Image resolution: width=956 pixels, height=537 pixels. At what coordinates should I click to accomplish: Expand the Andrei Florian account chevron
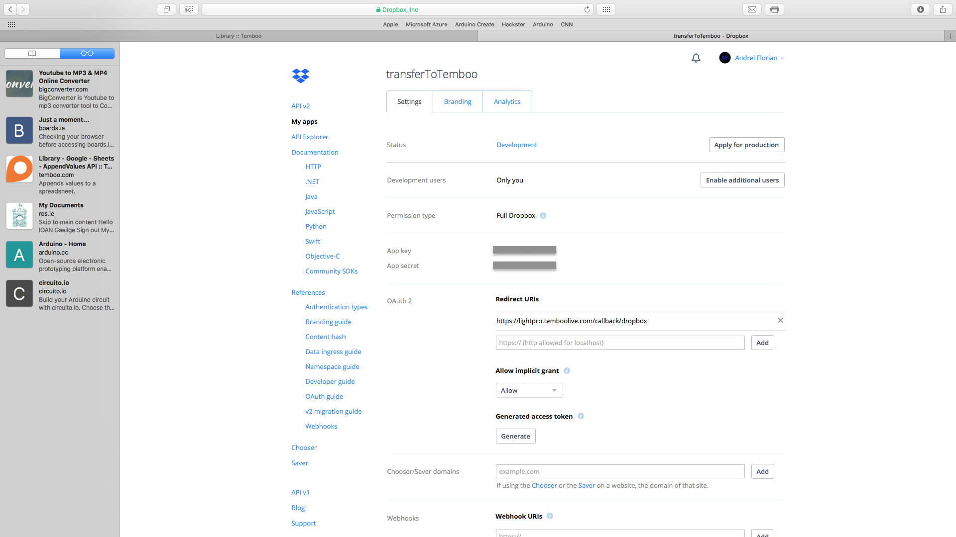782,58
